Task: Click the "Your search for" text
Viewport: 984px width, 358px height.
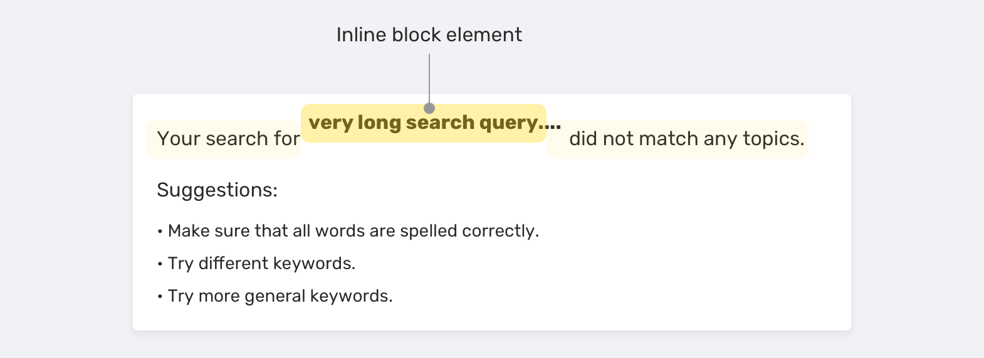Action: coord(228,139)
